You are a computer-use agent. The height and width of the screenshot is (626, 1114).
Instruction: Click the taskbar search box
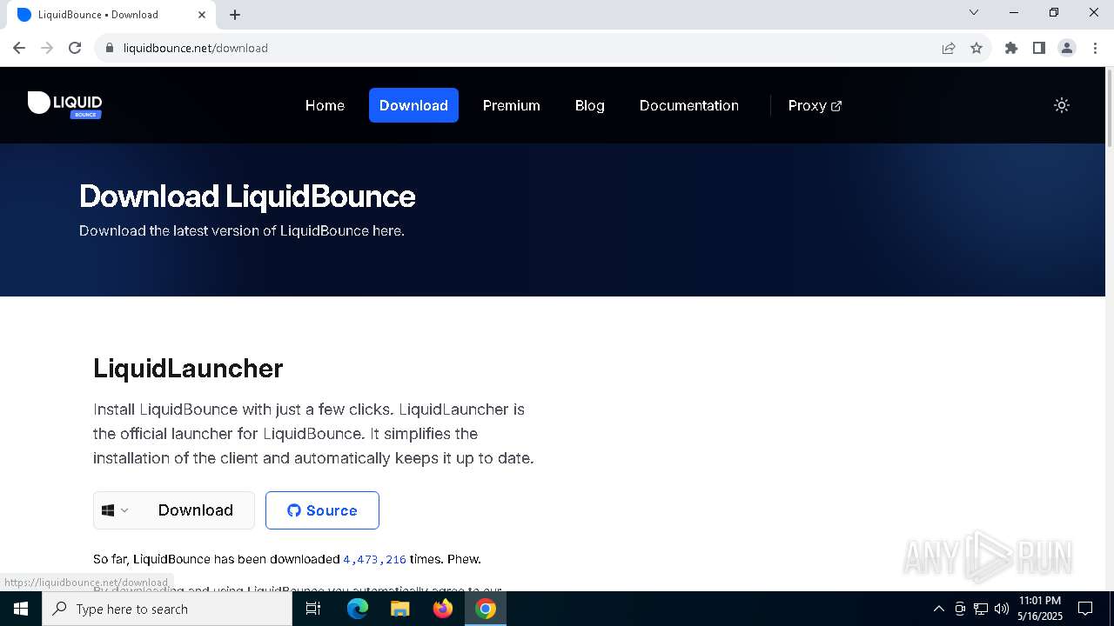tap(167, 609)
